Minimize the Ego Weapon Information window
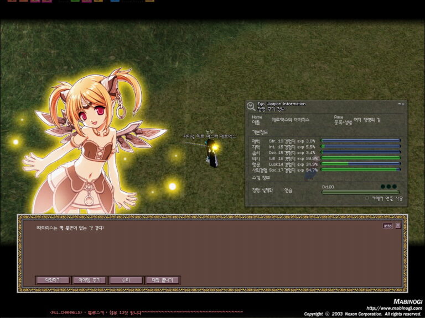 [x=399, y=104]
